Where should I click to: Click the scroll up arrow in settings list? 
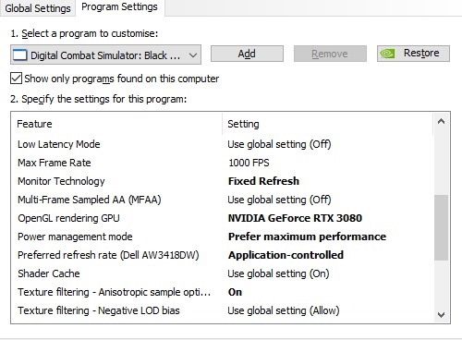point(441,122)
